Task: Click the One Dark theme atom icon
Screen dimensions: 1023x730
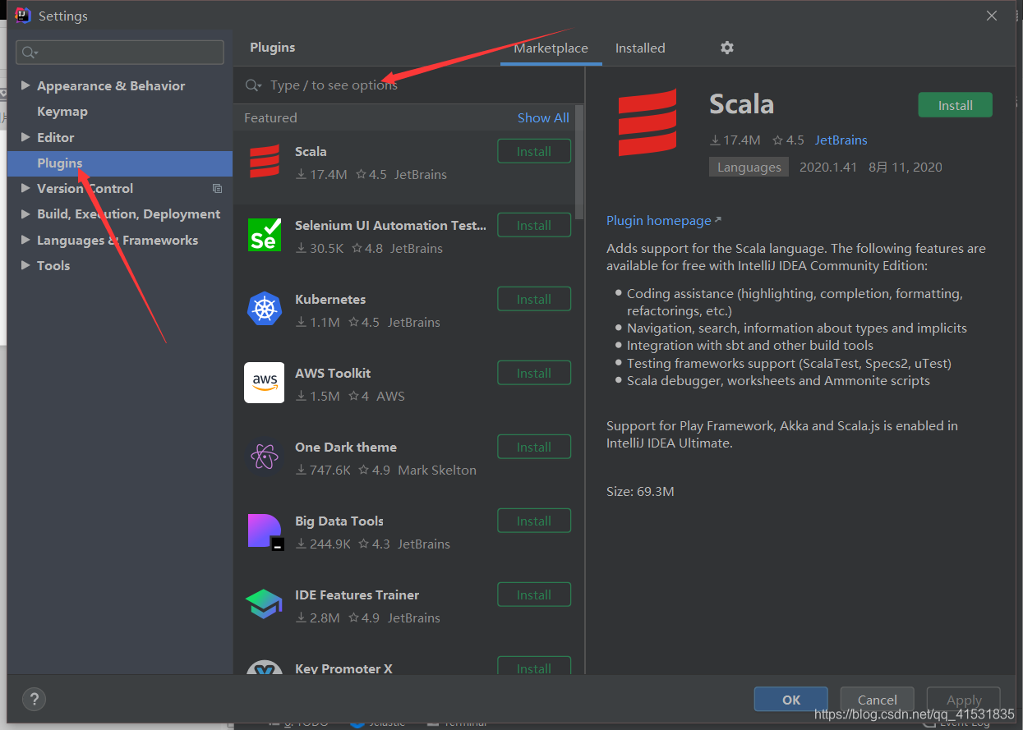Action: tap(265, 457)
